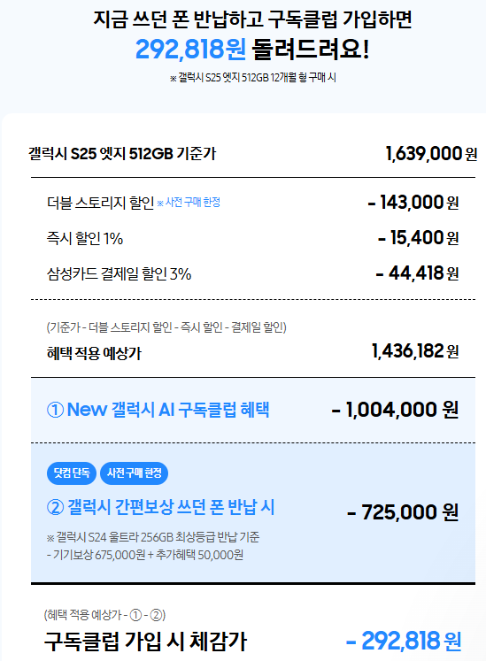Screen dimensions: 486x661
Task: Click the 즉시 할인 1% label
Action: (x=85, y=239)
